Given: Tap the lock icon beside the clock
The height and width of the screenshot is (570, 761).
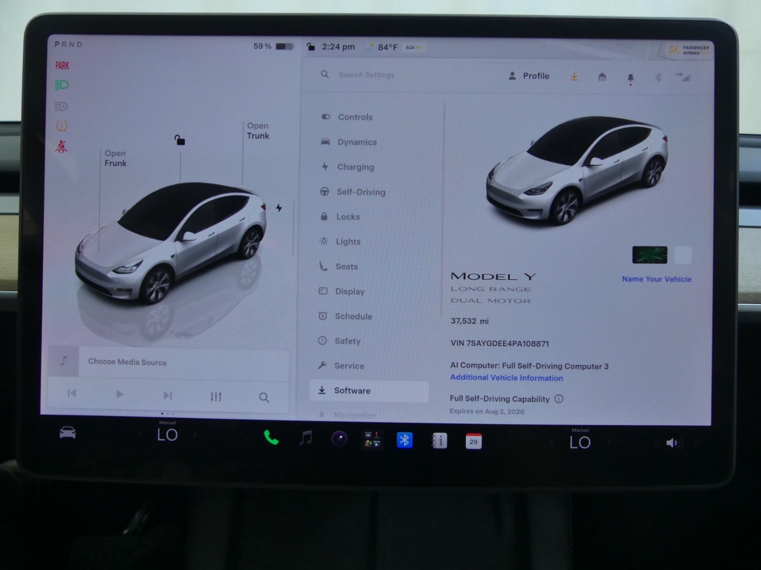Looking at the screenshot, I should 311,47.
